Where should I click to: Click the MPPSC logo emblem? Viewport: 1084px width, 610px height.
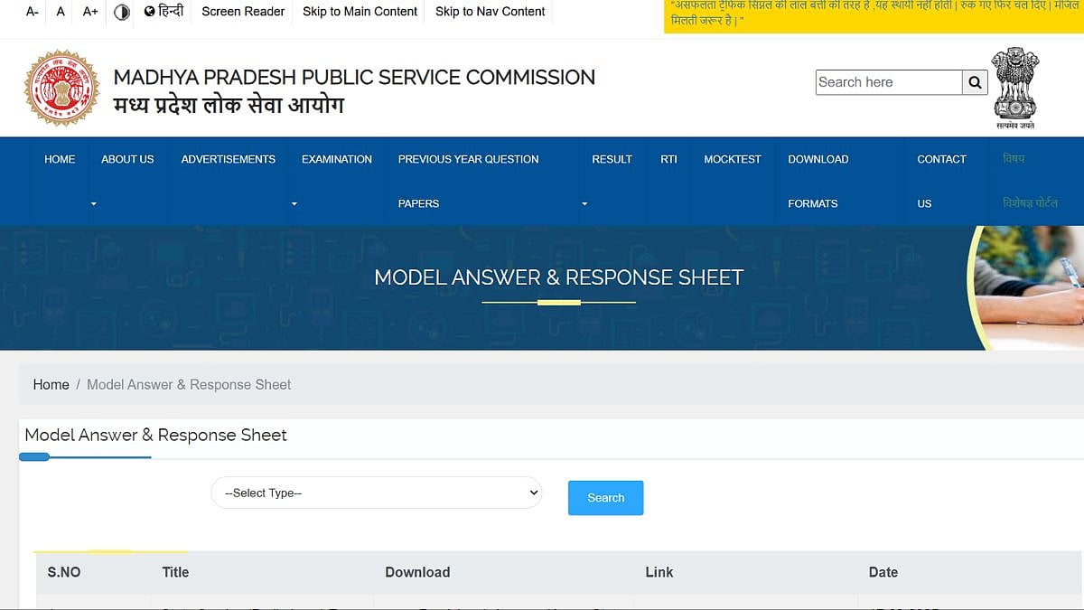61,88
